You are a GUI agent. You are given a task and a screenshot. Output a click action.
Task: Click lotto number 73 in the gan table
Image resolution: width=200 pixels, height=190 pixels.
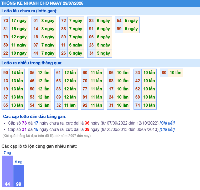tap(6, 21)
